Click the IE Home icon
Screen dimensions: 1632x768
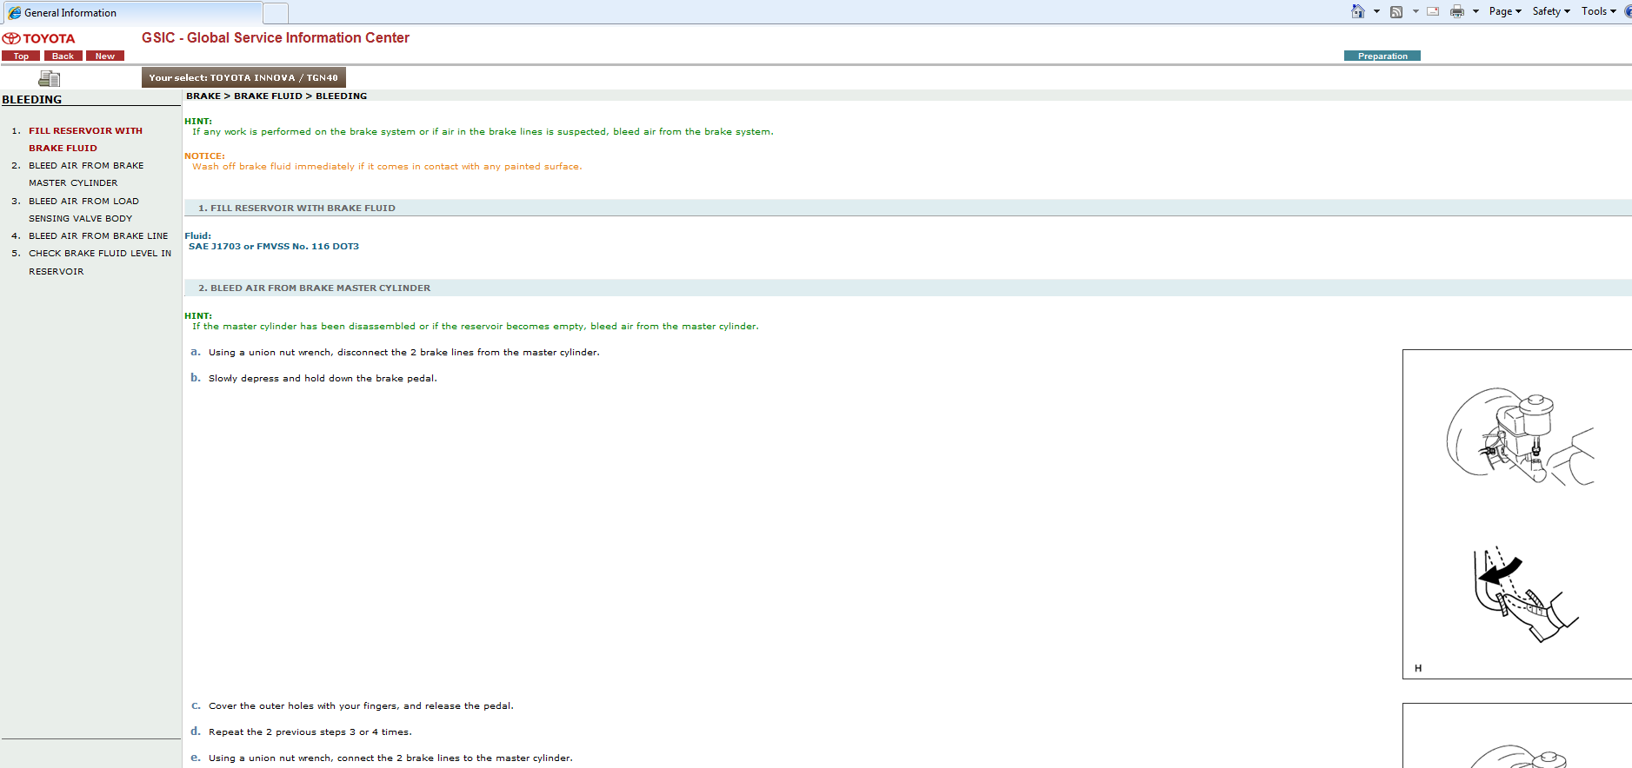pyautogui.click(x=1357, y=11)
